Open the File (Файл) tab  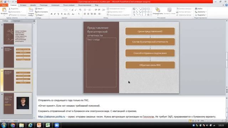(x=4, y=5)
